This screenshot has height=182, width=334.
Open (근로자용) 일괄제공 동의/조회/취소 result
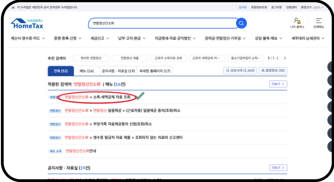(x=123, y=111)
